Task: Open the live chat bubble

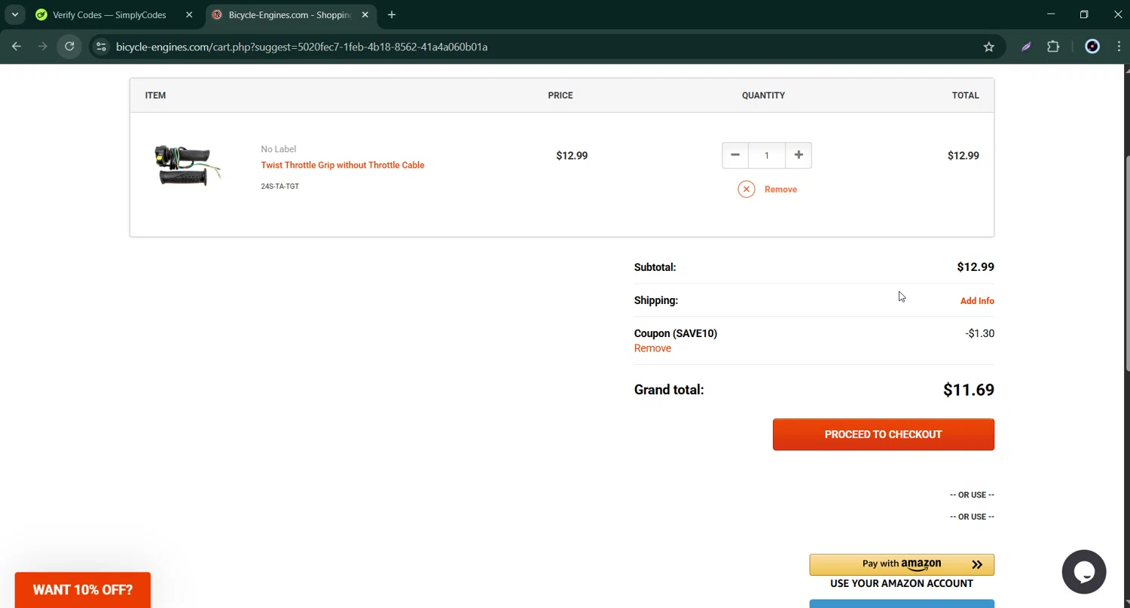Action: pyautogui.click(x=1084, y=572)
